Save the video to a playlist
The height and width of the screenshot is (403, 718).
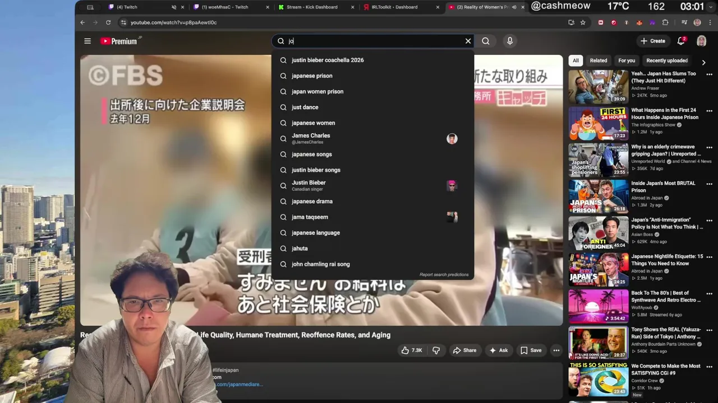[531, 350]
